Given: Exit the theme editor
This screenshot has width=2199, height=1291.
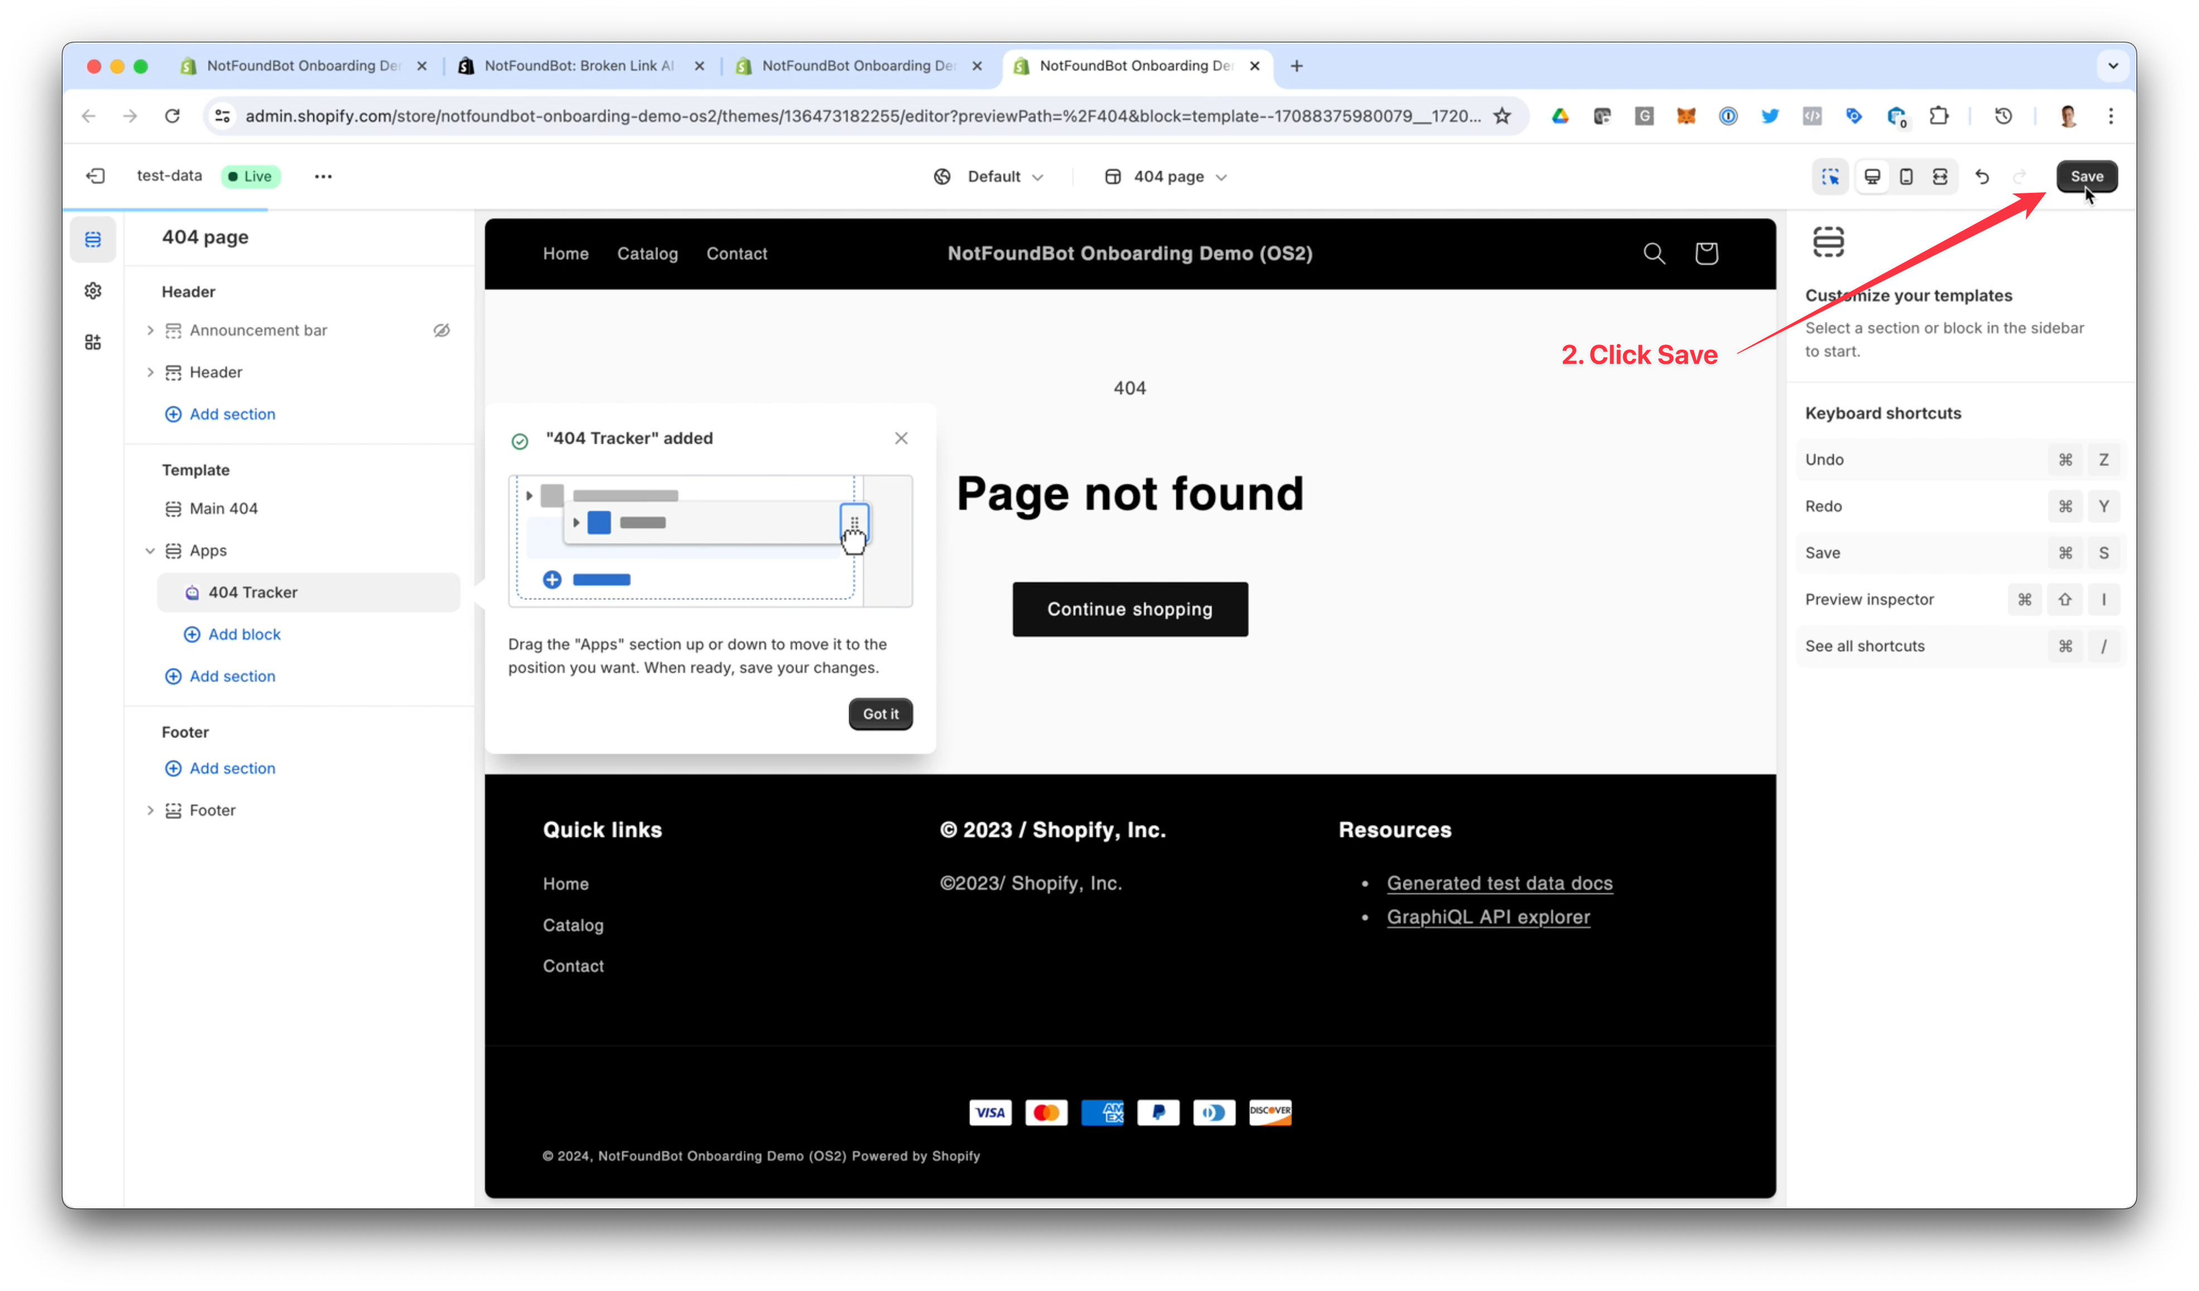Looking at the screenshot, I should coord(96,176).
